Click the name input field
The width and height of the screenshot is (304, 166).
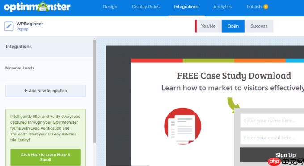coord(272,121)
